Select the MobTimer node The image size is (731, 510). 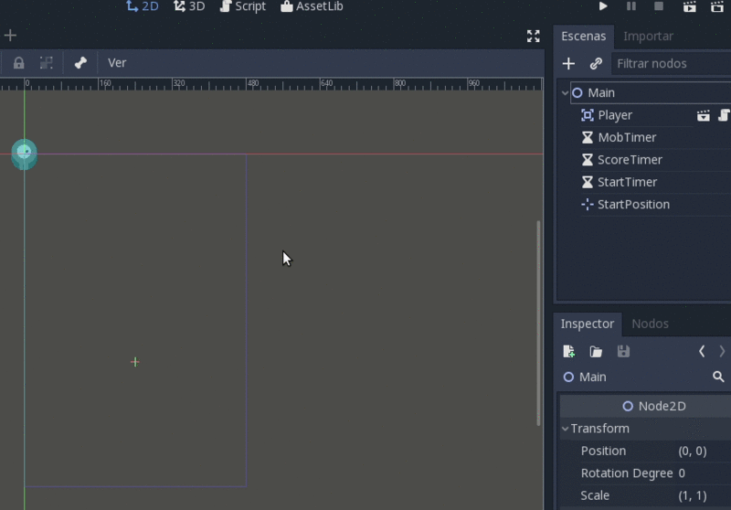pos(626,137)
